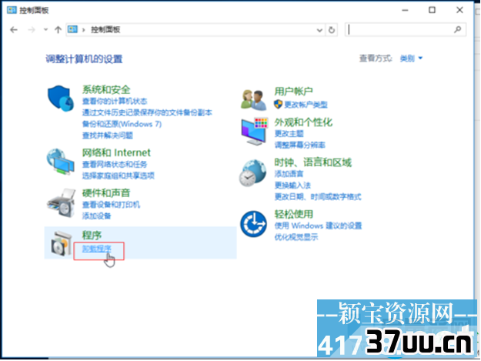Open 选择家庭组和共享选项 link

point(118,175)
